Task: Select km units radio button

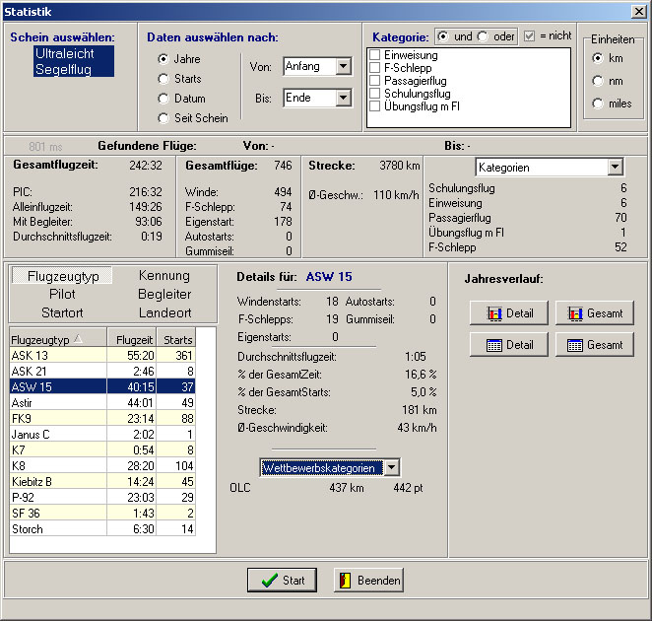Action: pos(598,58)
